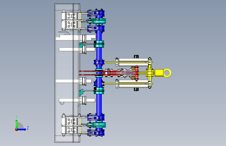The height and width of the screenshot is (146, 226).
Task: Select the teal pulley disc at top
Action: pyautogui.click(x=100, y=21)
